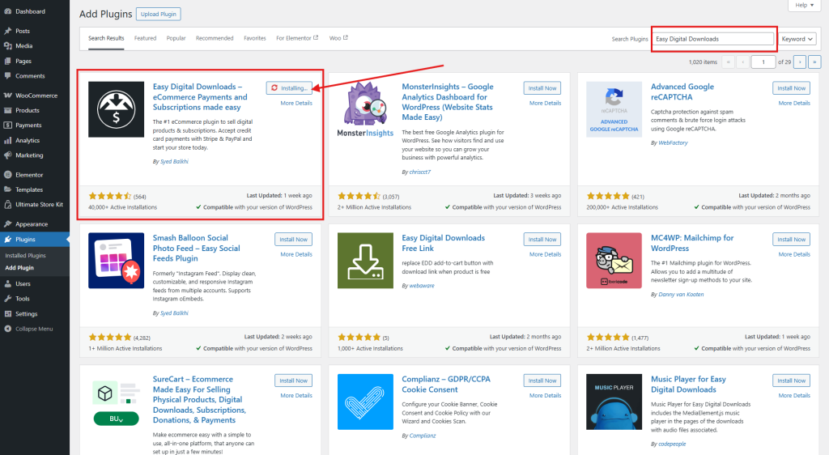Go to last page of plugin results
The width and height of the screenshot is (829, 455).
coord(814,62)
